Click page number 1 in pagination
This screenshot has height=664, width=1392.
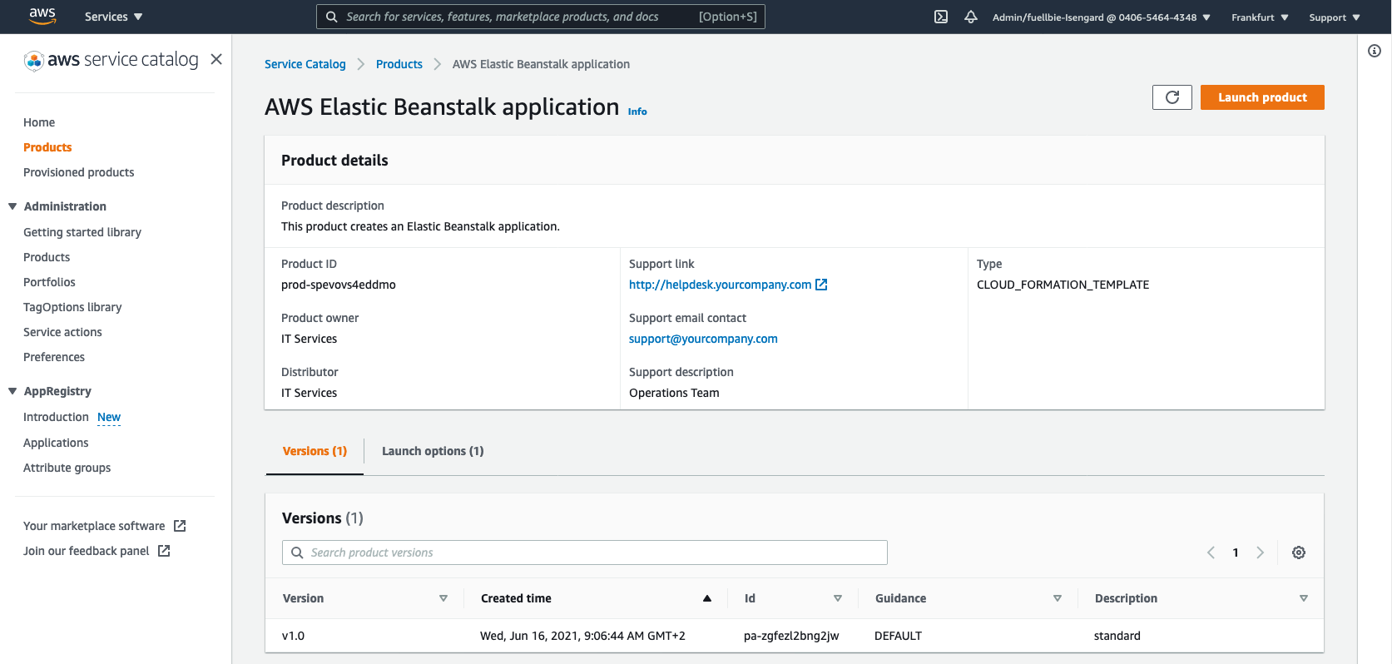[1236, 553]
